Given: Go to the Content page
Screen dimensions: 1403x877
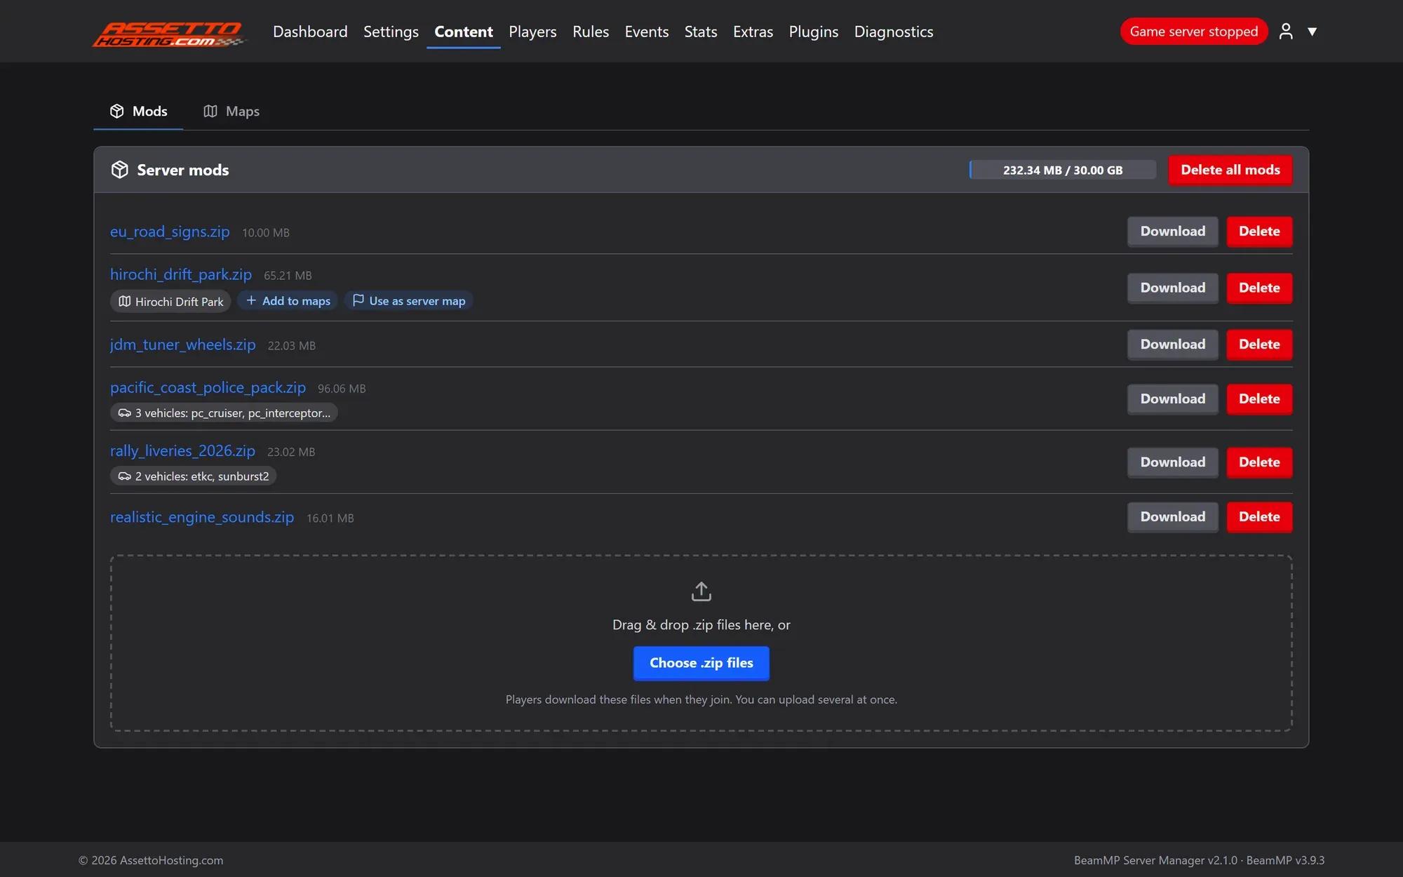Looking at the screenshot, I should point(464,32).
